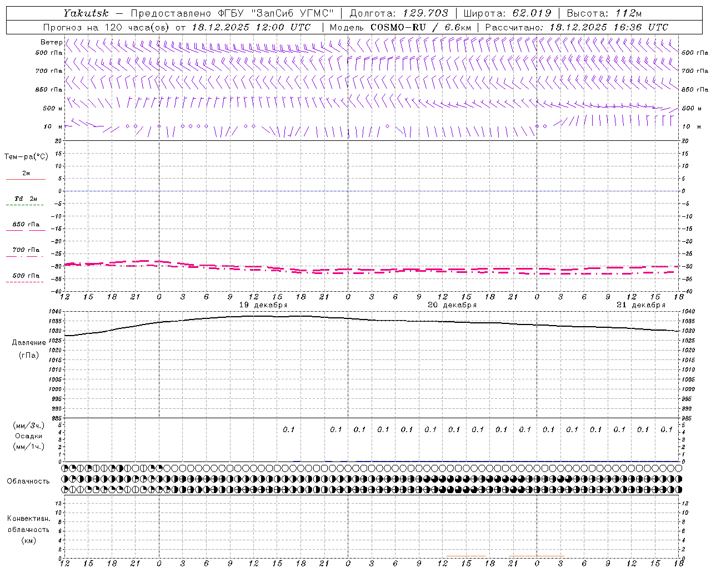Click the 'Осадки' precipitation label
This screenshot has width=711, height=568.
pos(29,436)
